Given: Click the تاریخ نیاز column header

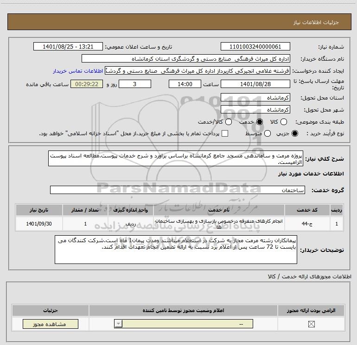Looking at the screenshot, I should click(x=39, y=210).
